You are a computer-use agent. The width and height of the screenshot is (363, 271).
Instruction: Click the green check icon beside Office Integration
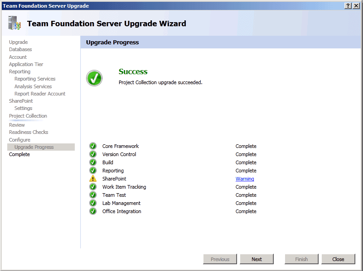93,211
